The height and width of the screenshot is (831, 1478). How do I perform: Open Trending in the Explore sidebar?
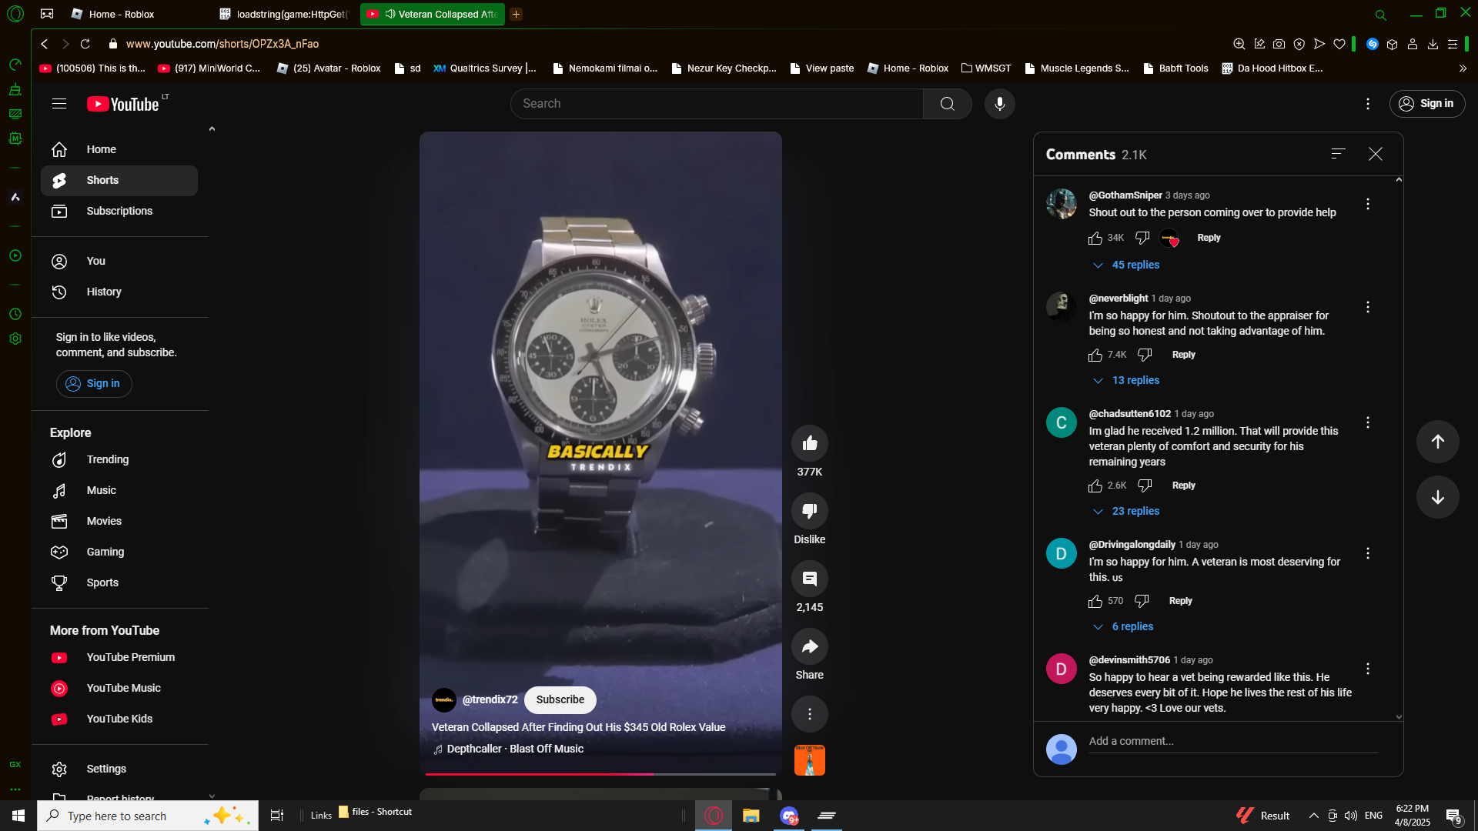[107, 459]
